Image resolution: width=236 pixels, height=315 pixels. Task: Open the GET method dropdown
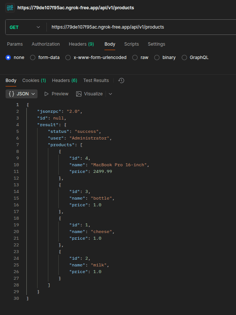[25, 27]
